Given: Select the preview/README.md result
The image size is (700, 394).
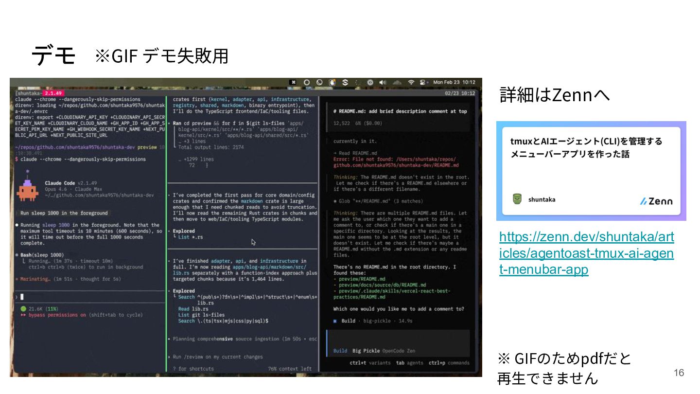Looking at the screenshot, I should point(359,279).
